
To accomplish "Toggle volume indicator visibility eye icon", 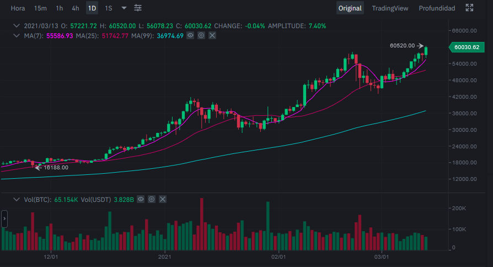I will [x=141, y=199].
